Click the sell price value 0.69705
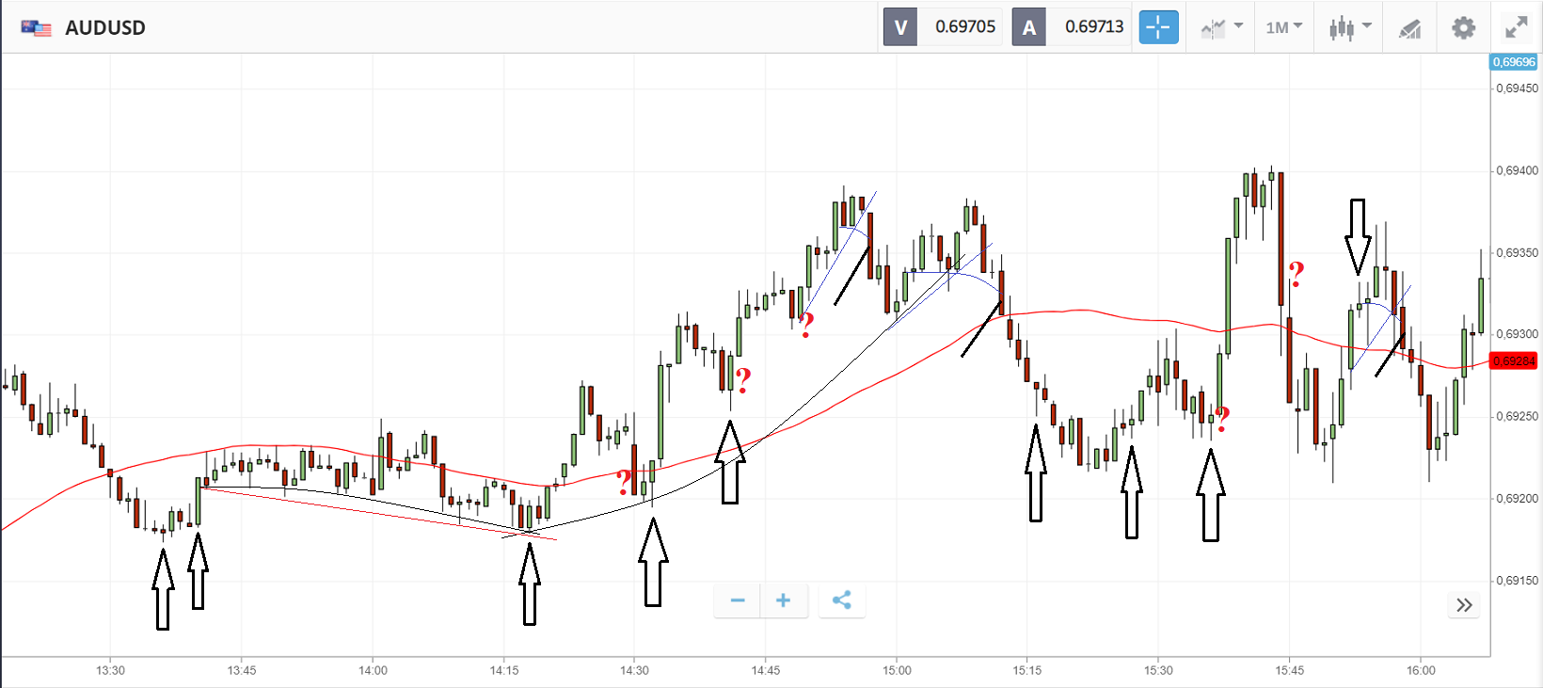Image resolution: width=1543 pixels, height=688 pixels. [x=965, y=27]
